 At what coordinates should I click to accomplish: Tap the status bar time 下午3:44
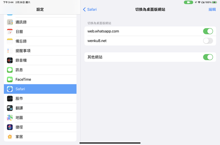click(x=8, y=2)
